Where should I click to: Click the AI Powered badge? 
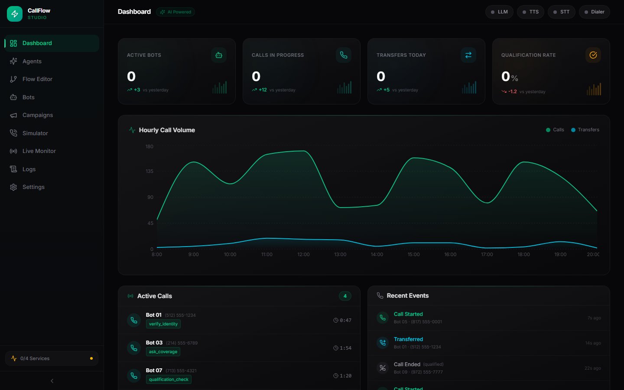coord(175,12)
